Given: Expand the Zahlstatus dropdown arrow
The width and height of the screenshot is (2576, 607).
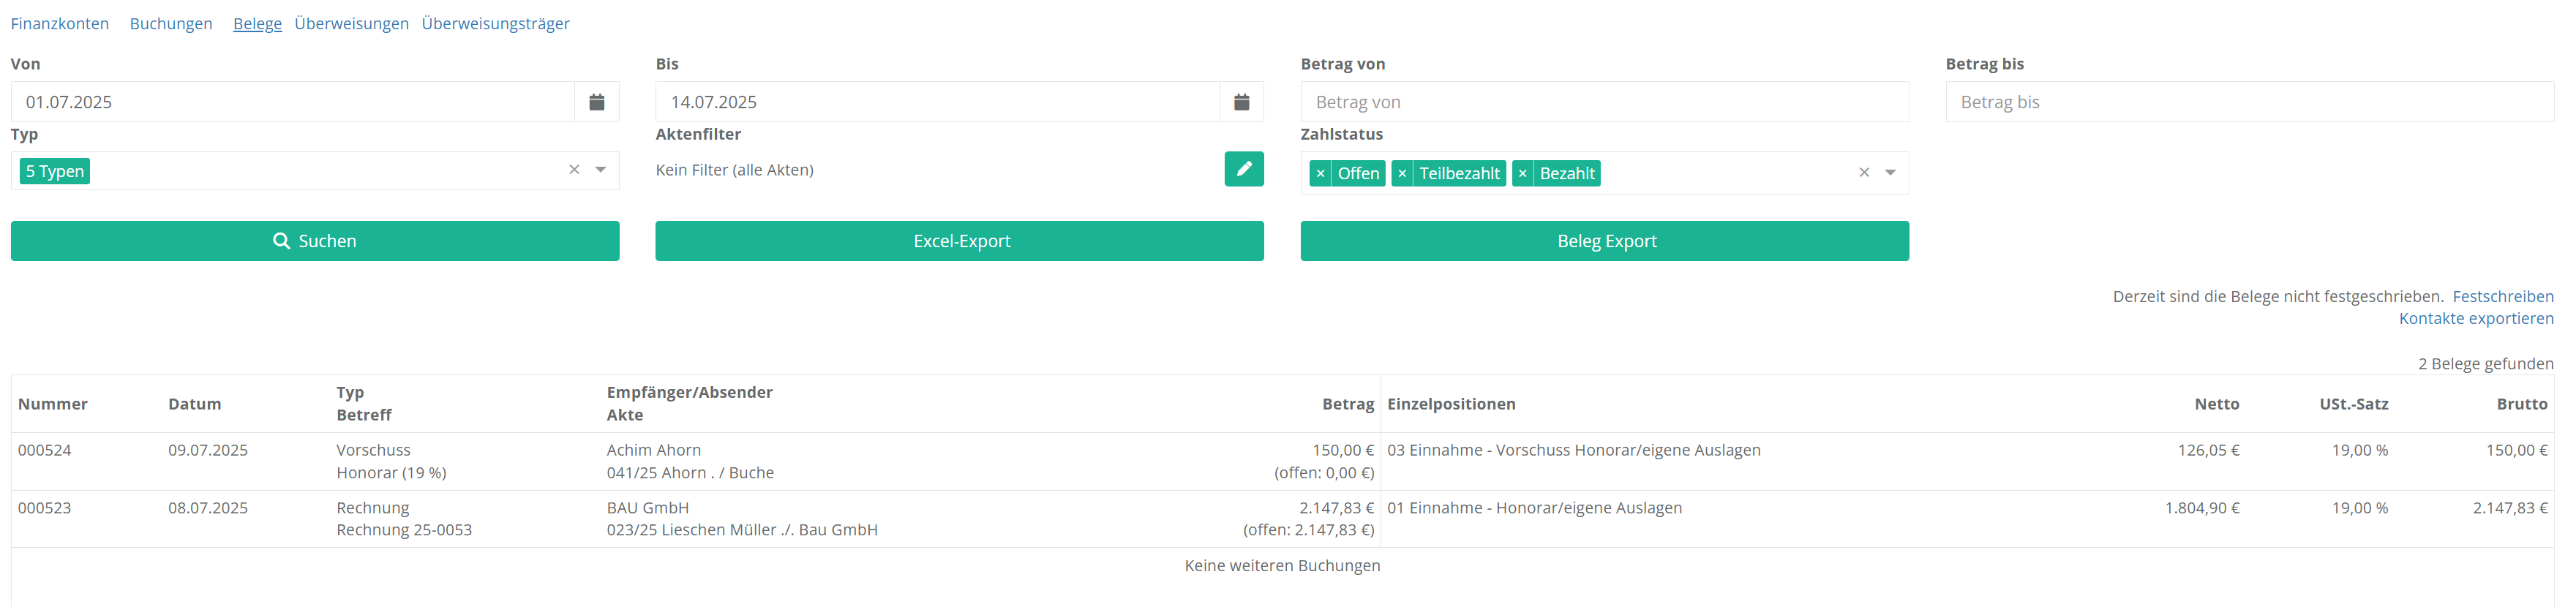Looking at the screenshot, I should pos(1889,173).
